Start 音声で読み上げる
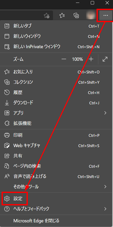Viewport: 113px width, 227px height. tap(56, 176)
